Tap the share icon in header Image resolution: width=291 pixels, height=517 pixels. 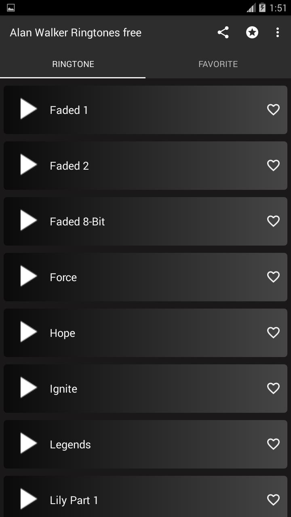[223, 33]
